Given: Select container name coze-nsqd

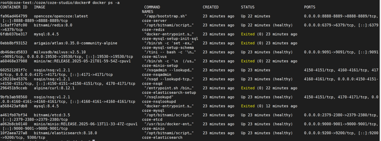Looking at the screenshot, I should (x=152, y=84).
